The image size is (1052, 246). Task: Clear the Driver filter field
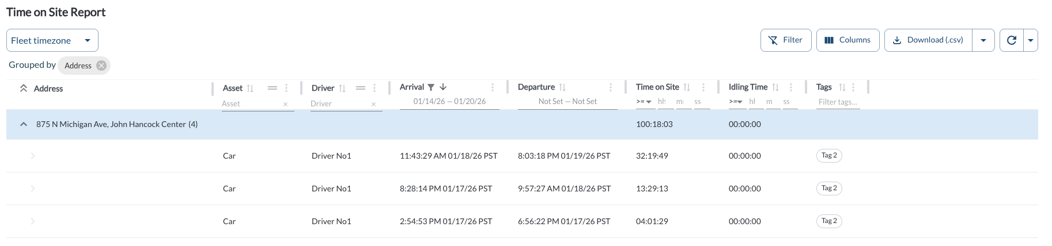point(373,104)
